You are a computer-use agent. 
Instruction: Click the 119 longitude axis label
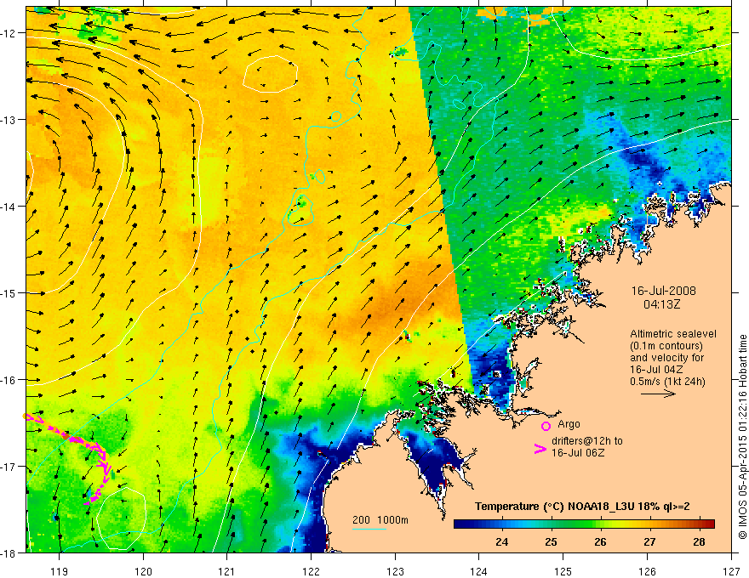[60, 571]
